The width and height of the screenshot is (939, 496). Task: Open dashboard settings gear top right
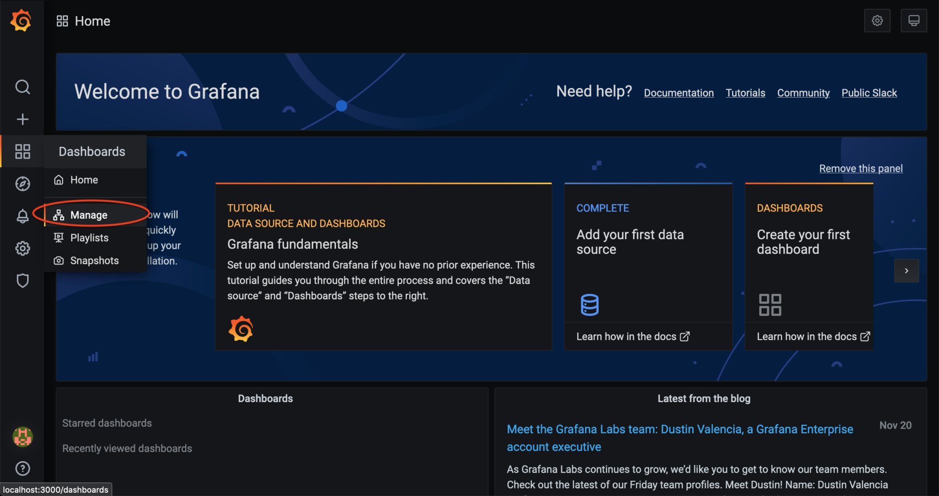click(x=877, y=21)
